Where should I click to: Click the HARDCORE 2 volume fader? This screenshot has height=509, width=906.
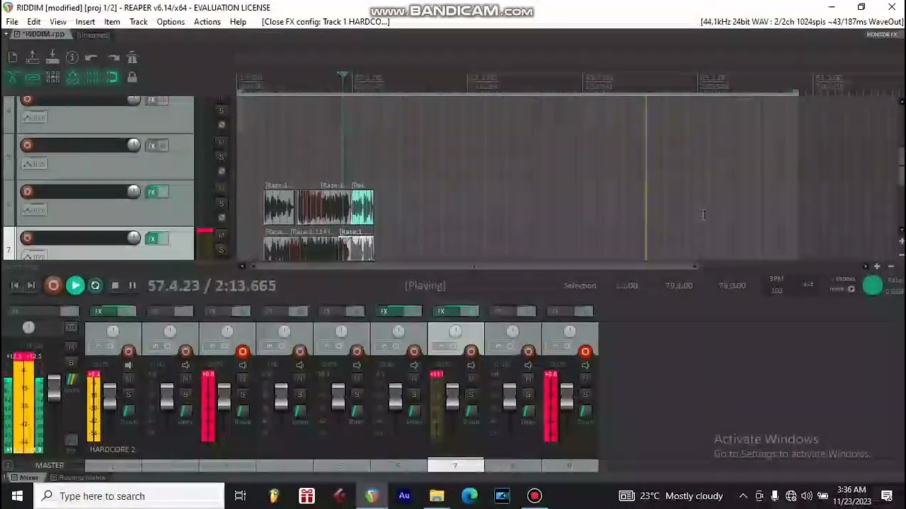[110, 396]
